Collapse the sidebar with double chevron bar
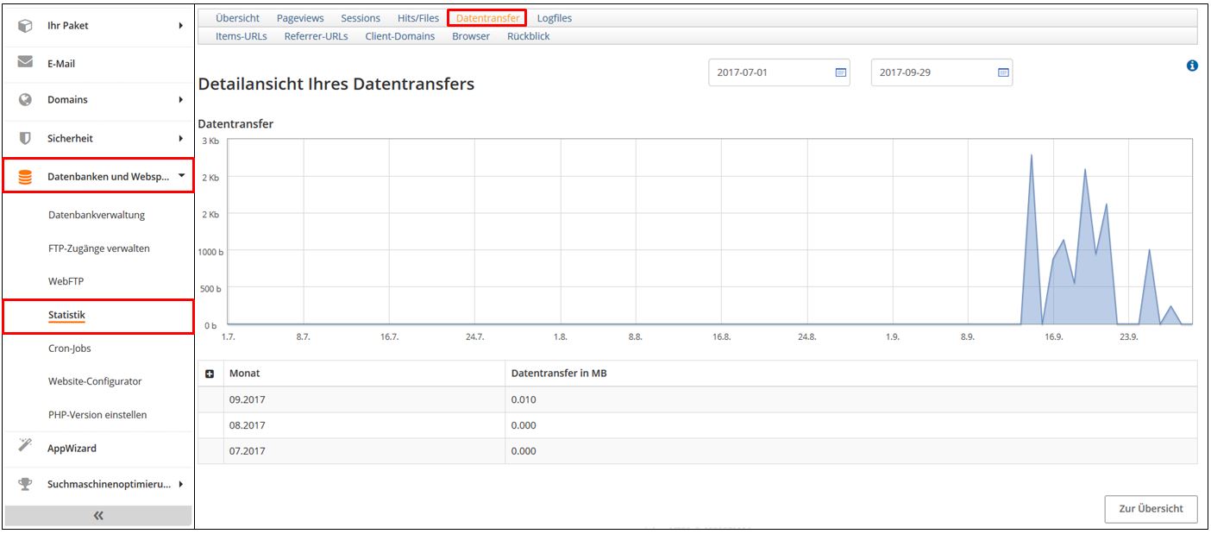 tap(98, 515)
